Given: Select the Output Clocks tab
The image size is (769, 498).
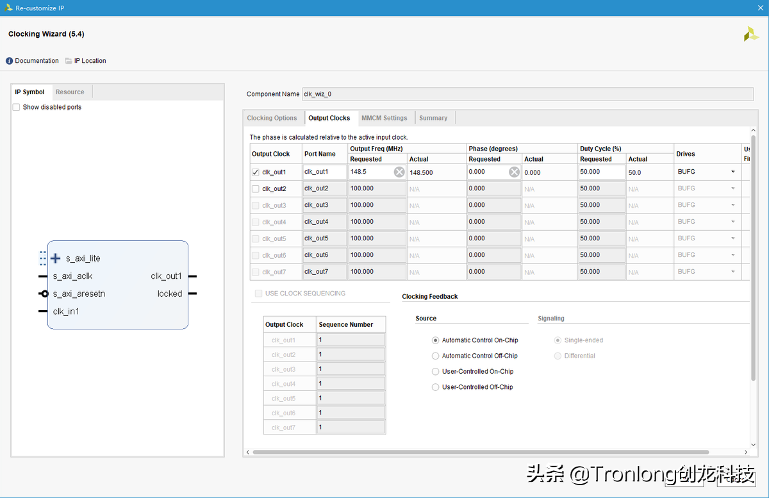Looking at the screenshot, I should 329,118.
